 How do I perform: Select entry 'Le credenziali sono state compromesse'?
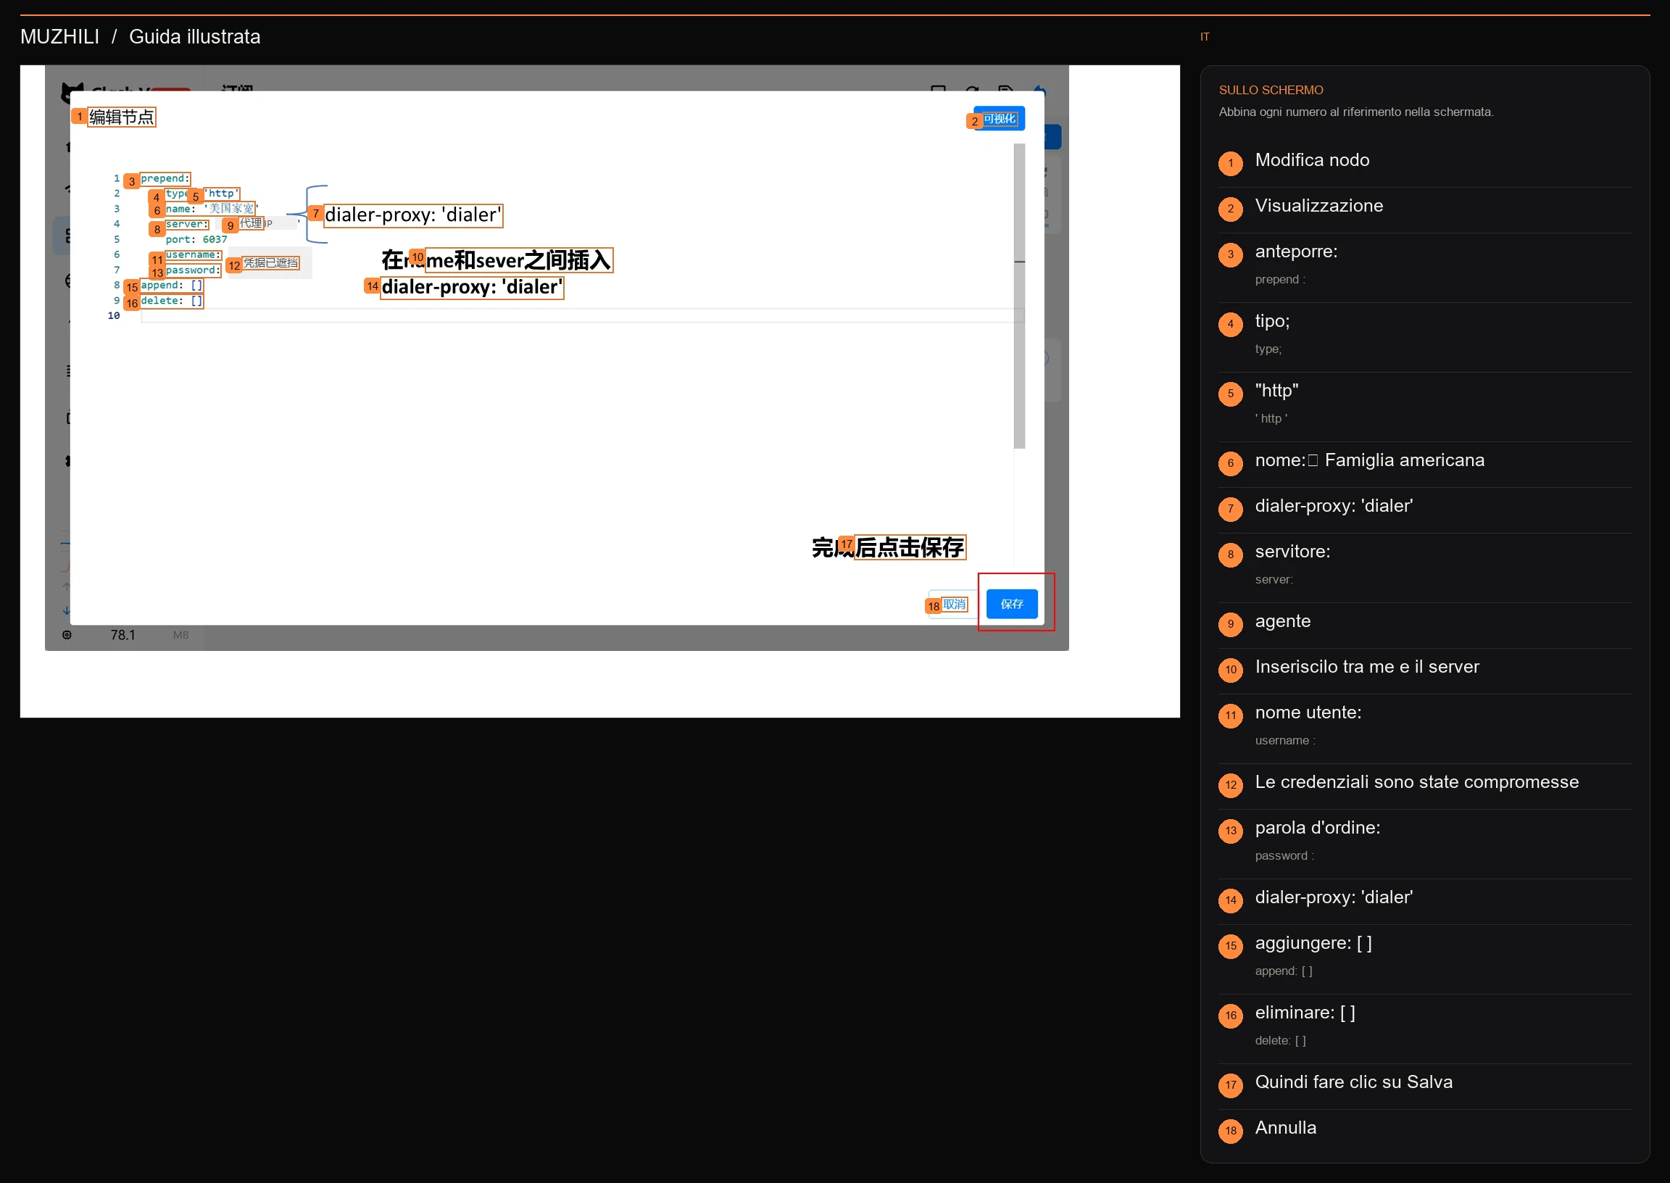1424,786
